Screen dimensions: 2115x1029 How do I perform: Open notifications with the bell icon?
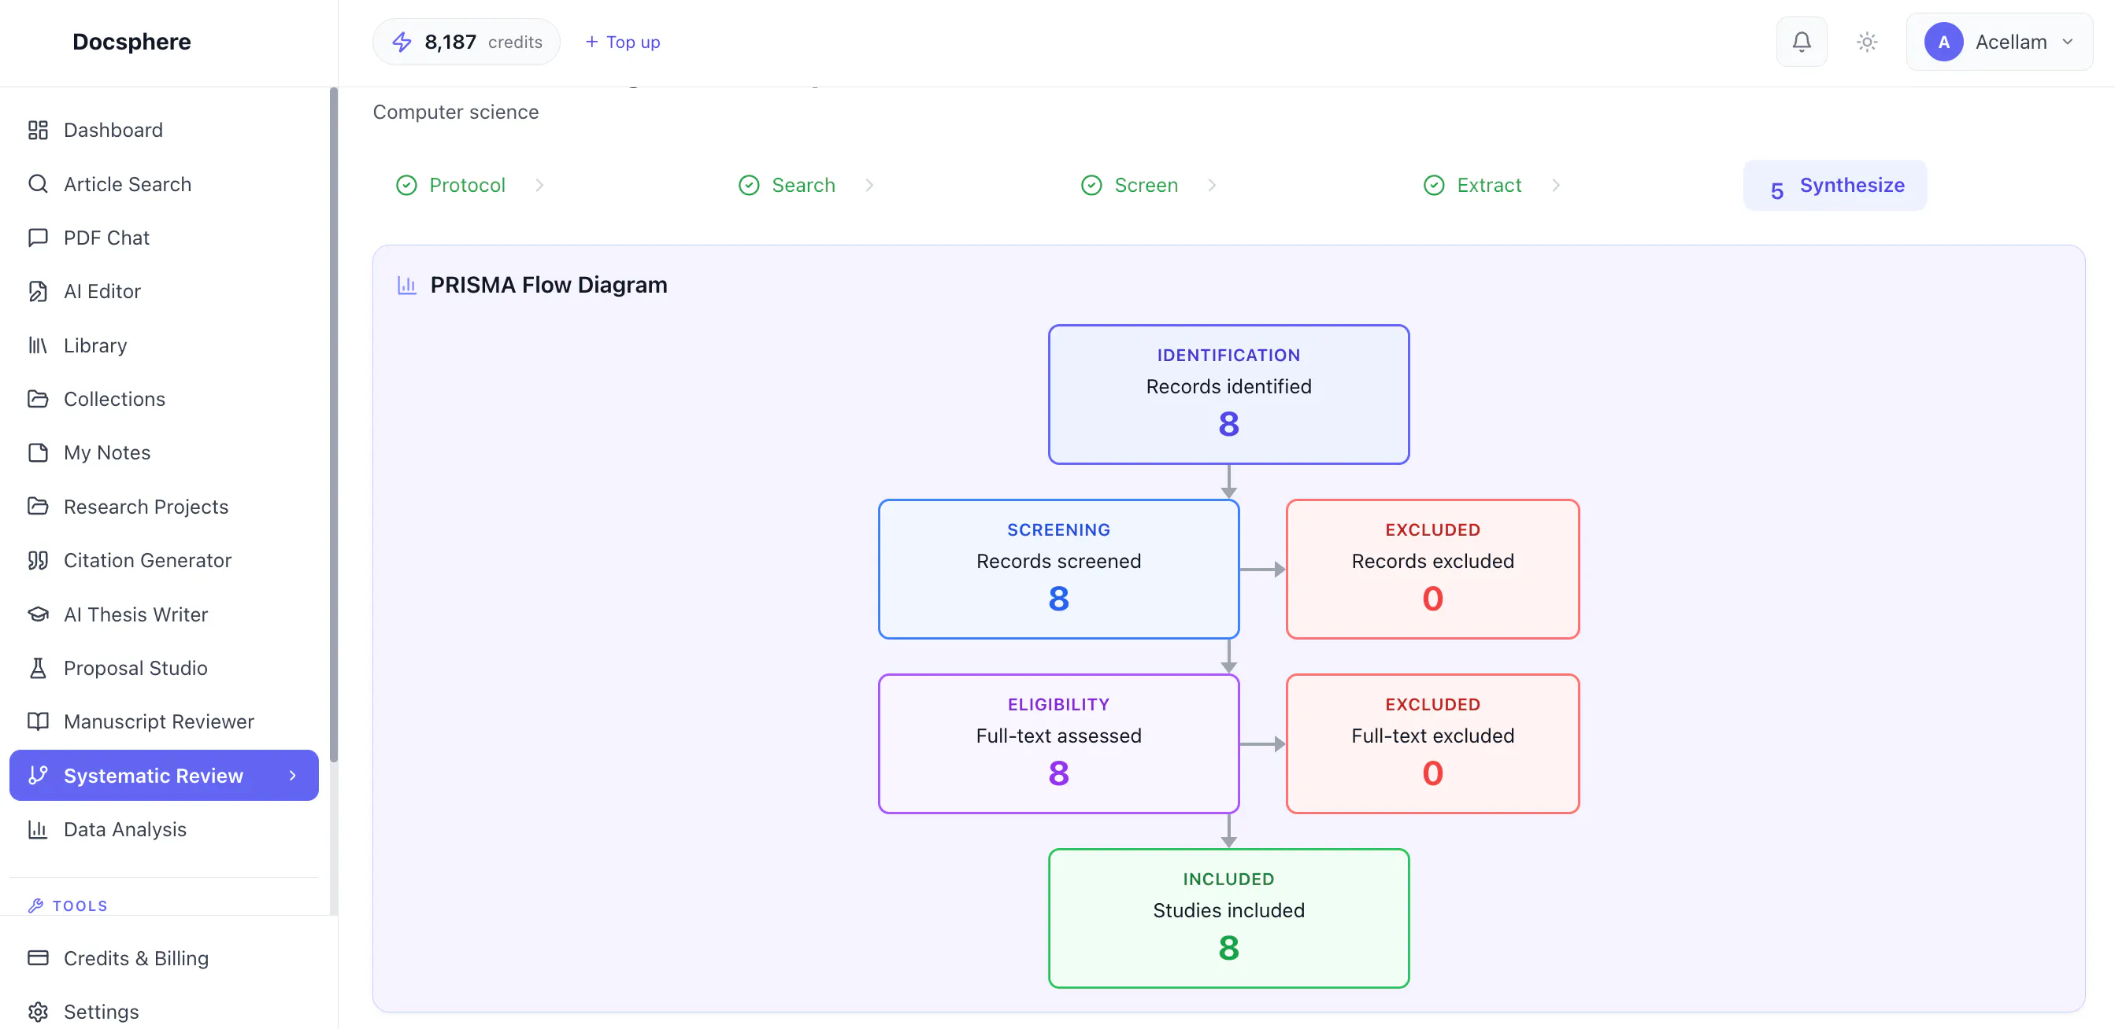click(1802, 42)
